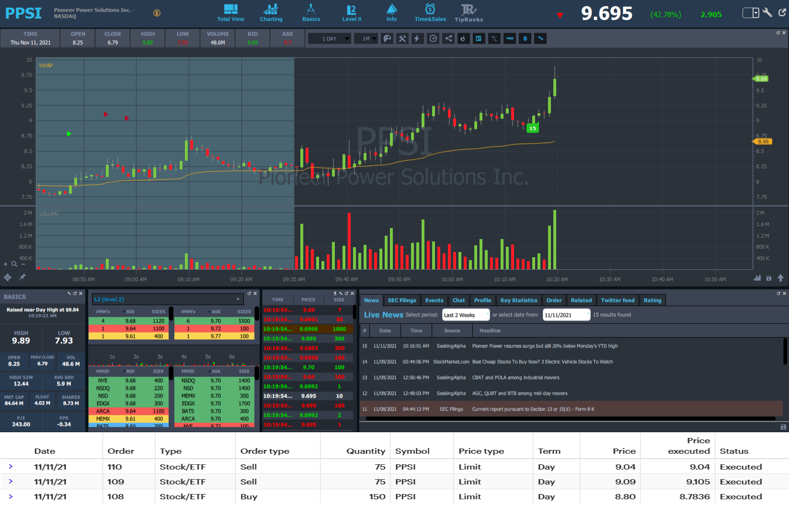Click the news date field showing 11/11/2021
The image size is (789, 506).
coord(566,315)
